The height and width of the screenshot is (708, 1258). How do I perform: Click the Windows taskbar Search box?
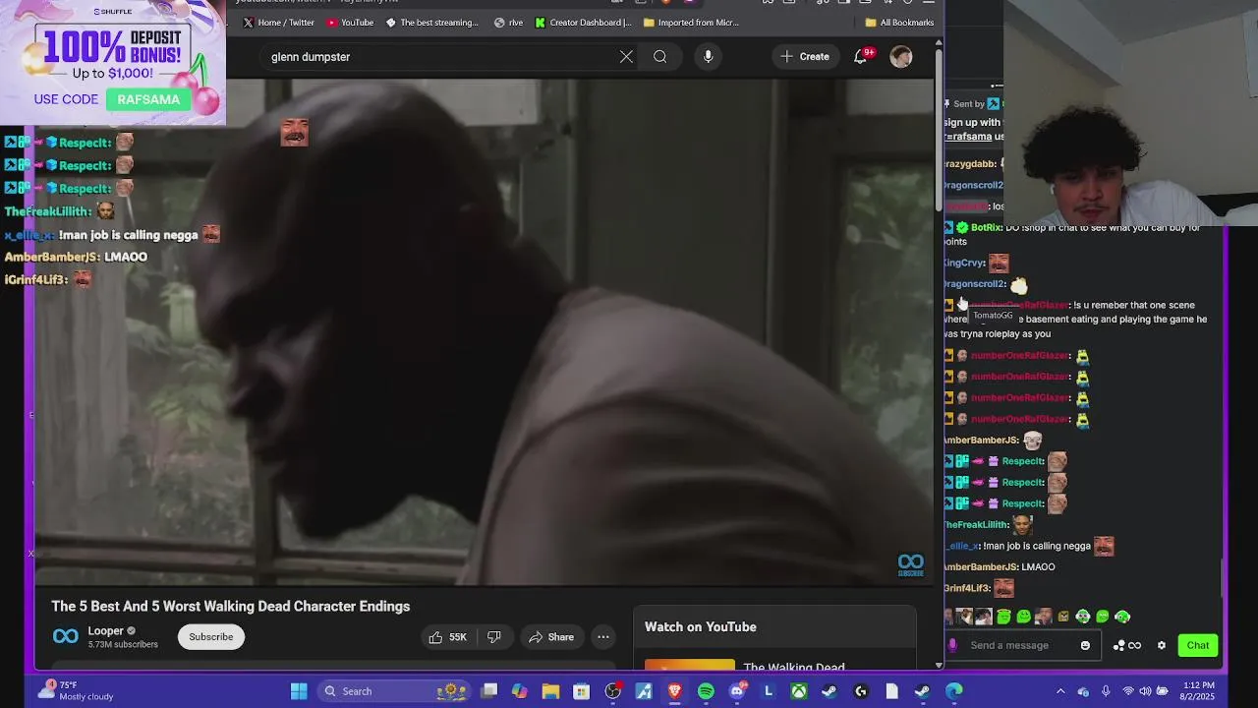pos(393,691)
